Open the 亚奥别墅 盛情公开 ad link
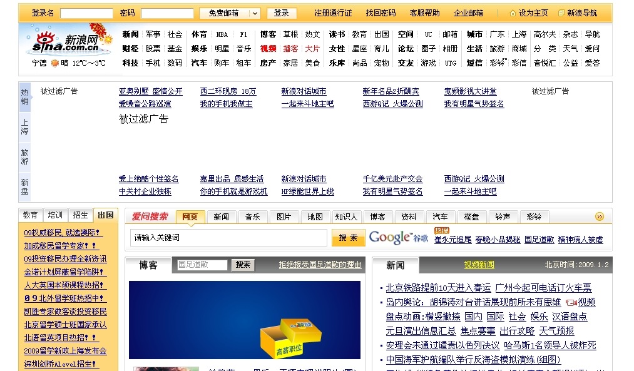This screenshot has width=634, height=371. click(150, 92)
